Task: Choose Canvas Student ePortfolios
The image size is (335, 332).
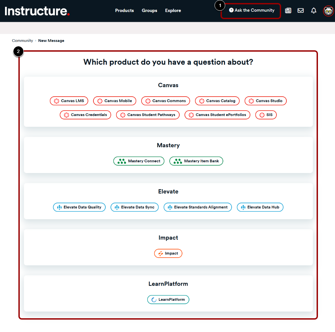Action: (x=217, y=115)
